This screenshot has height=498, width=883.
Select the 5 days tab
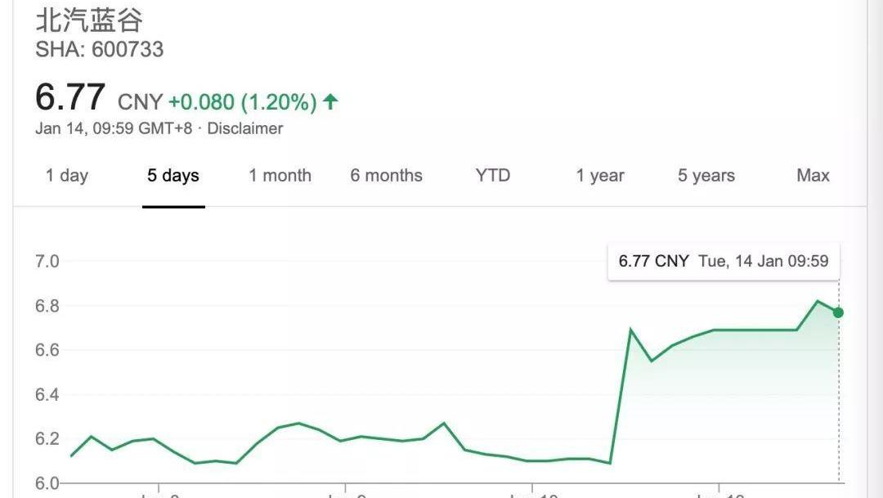173,175
